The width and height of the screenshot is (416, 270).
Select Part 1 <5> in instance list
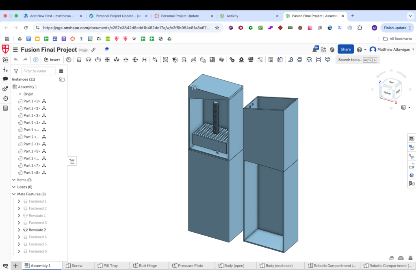[32, 151]
